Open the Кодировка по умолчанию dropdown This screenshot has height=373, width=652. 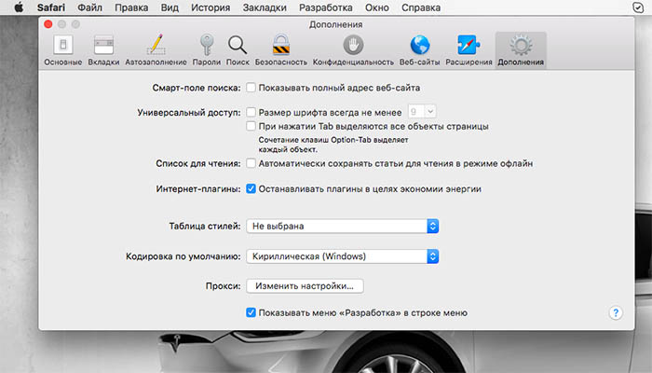tap(342, 256)
